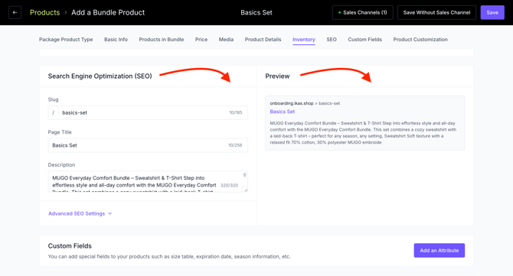The height and width of the screenshot is (276, 513).
Task: Click the green Sales Channels status dot
Action: click(340, 13)
